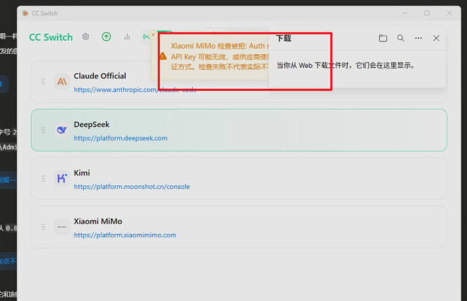Close the downloads panel

(437, 38)
